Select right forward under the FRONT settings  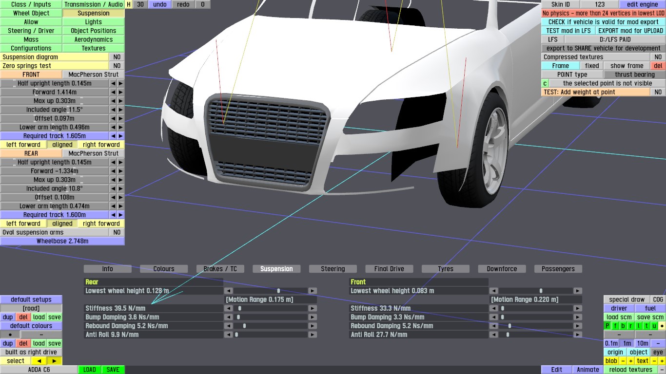point(101,145)
